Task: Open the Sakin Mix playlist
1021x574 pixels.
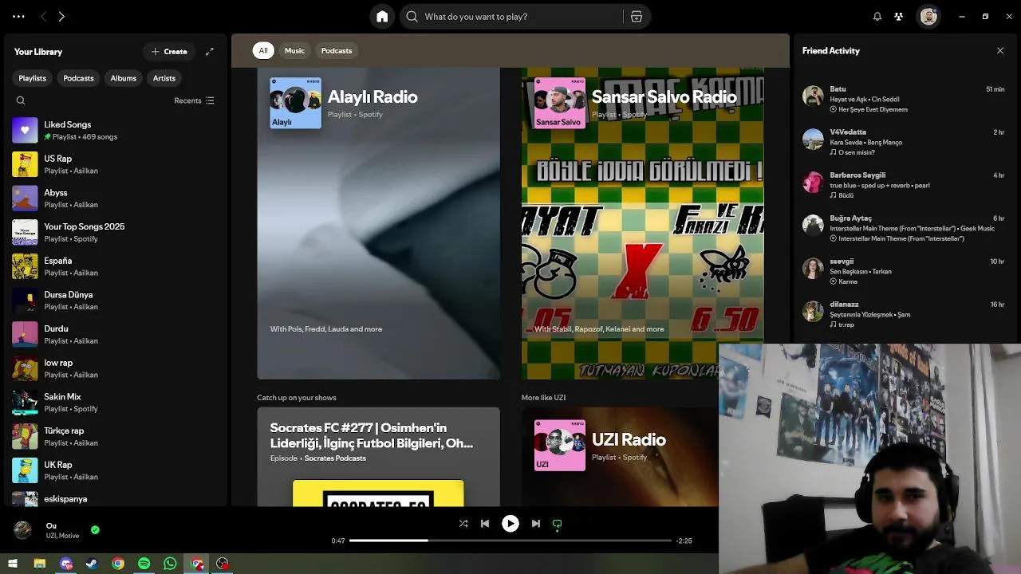Action: [x=116, y=403]
